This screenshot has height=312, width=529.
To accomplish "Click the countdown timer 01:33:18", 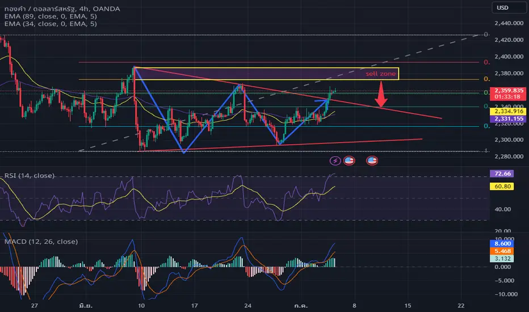I will 507,97.
